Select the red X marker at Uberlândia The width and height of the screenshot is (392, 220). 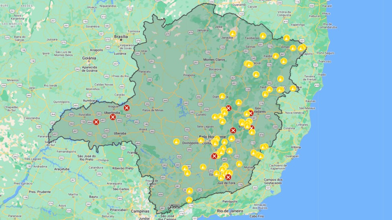(x=113, y=117)
